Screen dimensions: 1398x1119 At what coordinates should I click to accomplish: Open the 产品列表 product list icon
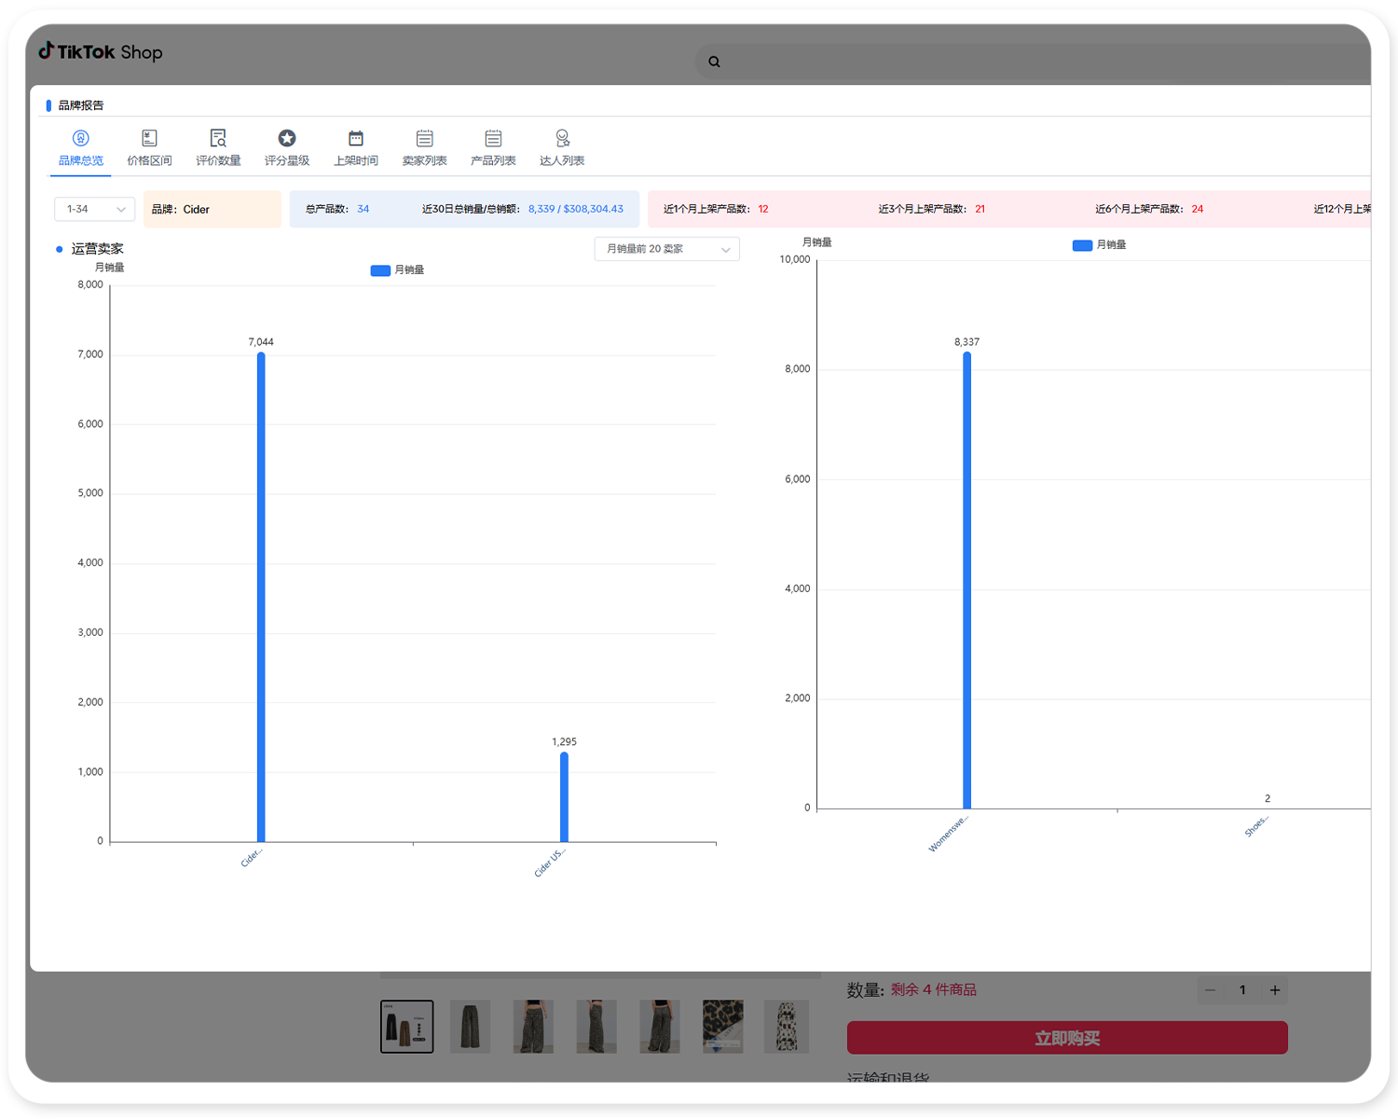point(493,138)
